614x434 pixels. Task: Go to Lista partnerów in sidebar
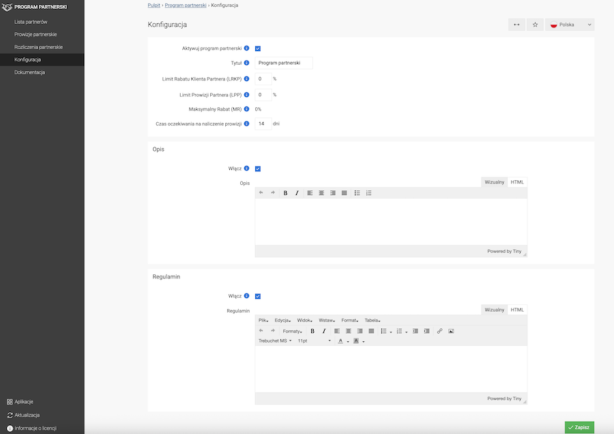point(31,22)
